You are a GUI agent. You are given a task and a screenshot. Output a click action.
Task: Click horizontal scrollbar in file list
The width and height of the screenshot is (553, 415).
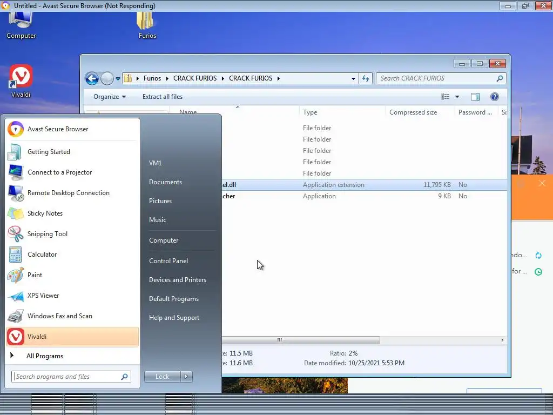point(301,340)
